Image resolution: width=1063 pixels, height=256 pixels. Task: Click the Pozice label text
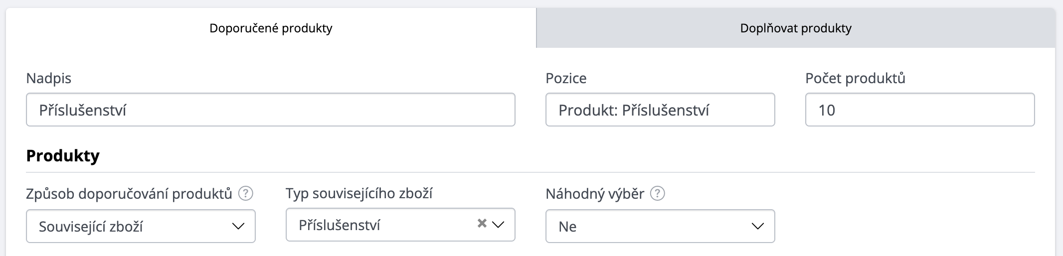pyautogui.click(x=566, y=78)
